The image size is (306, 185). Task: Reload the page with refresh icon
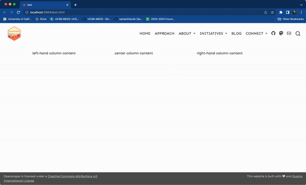(18, 12)
